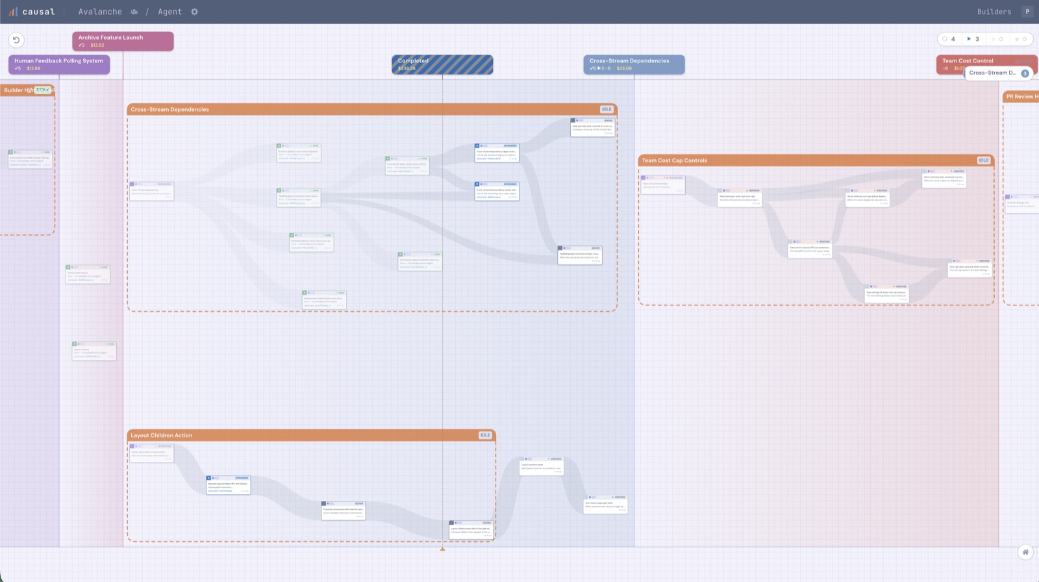The image size is (1039, 582).
Task: Open the Layout wavefront tasks card
Action: [542, 466]
